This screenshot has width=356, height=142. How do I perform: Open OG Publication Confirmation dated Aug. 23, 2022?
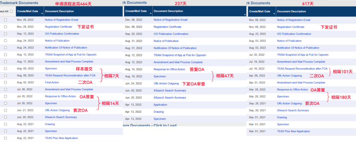(x=294, y=34)
